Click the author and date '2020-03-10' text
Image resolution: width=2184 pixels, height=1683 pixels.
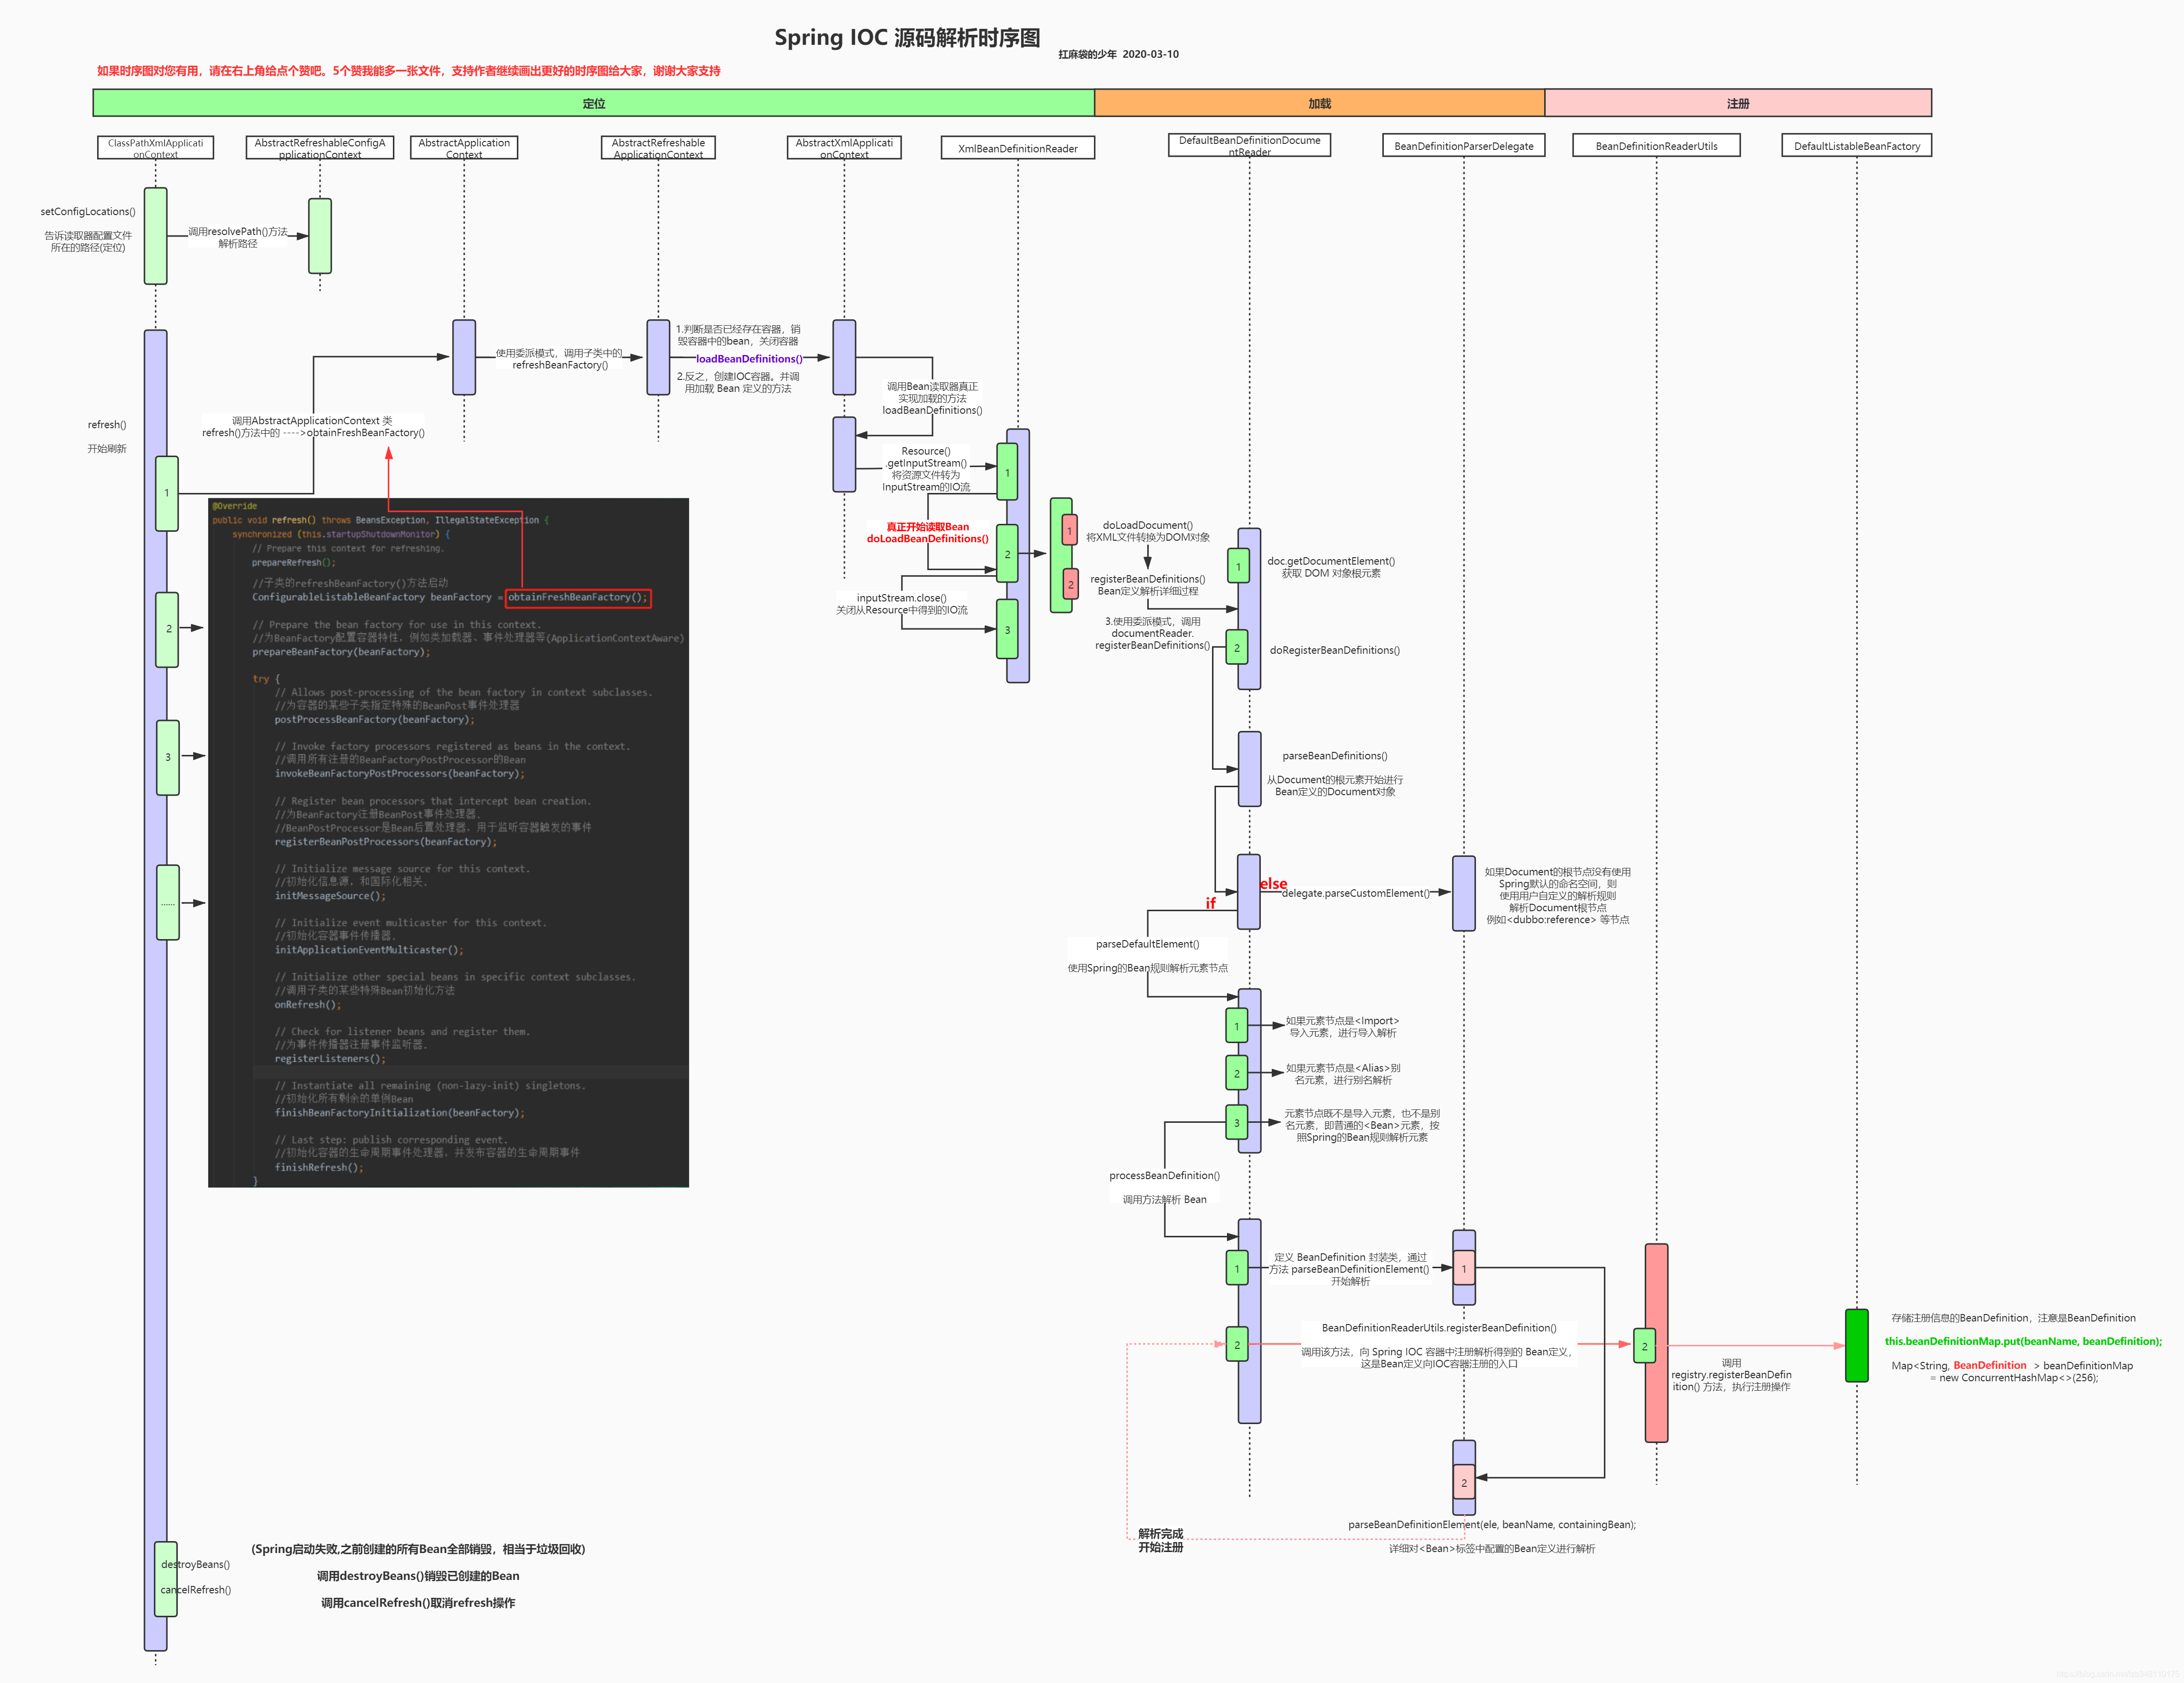[x=1118, y=54]
